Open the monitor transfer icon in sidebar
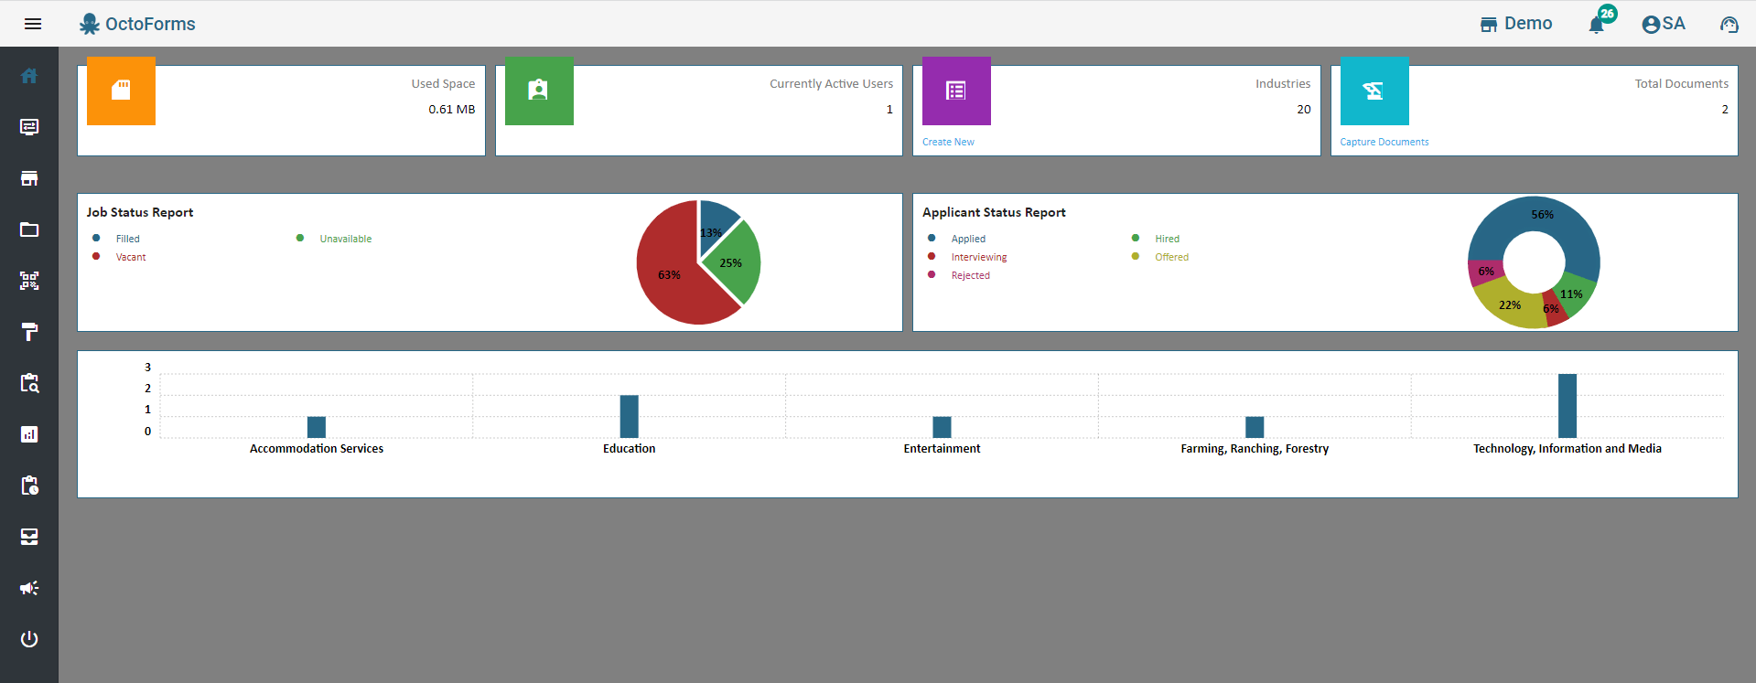This screenshot has width=1756, height=683. tap(29, 127)
